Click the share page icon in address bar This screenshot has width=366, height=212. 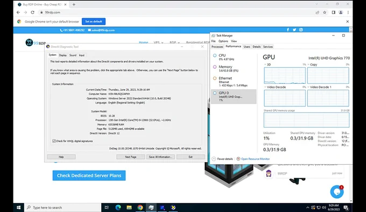click(317, 12)
